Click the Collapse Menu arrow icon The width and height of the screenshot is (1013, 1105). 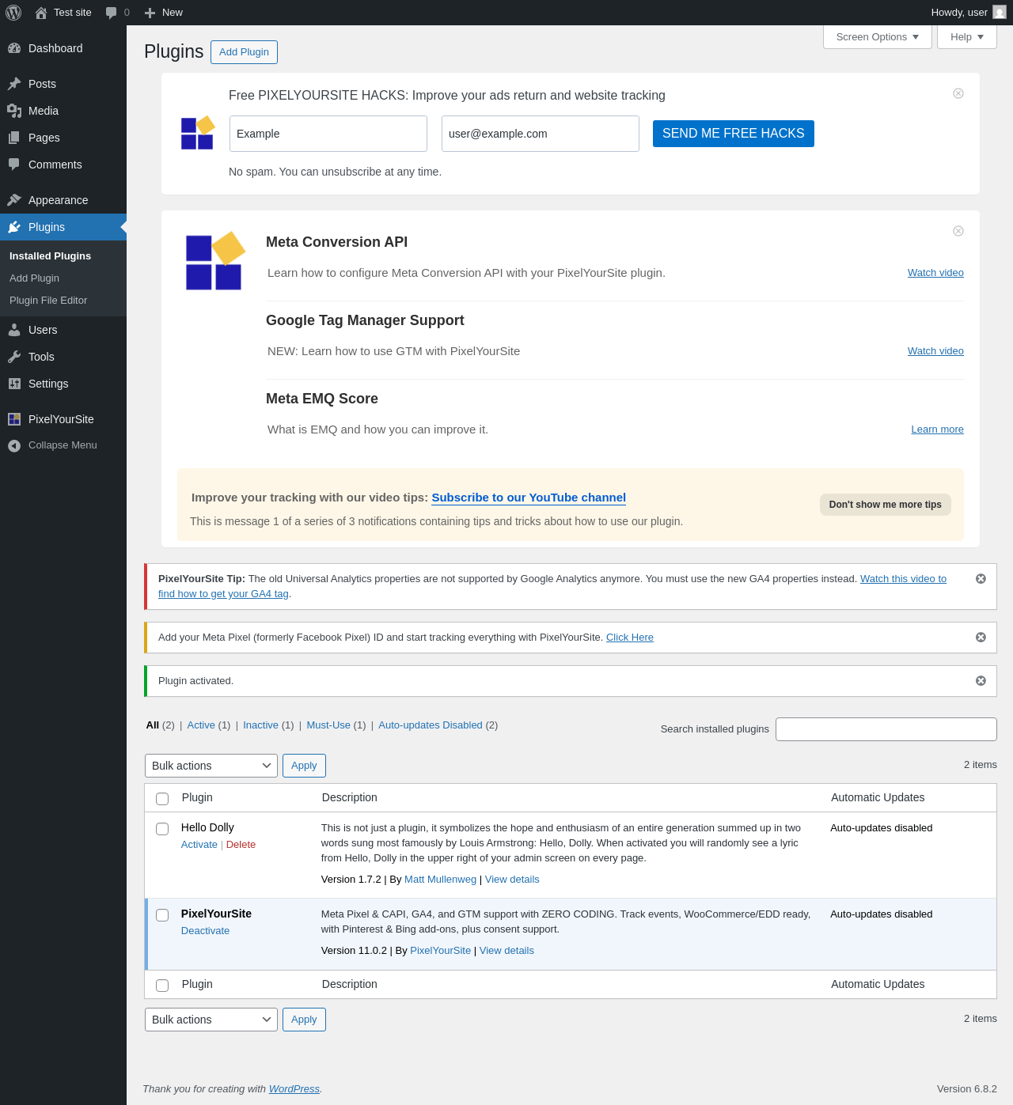pyautogui.click(x=14, y=446)
